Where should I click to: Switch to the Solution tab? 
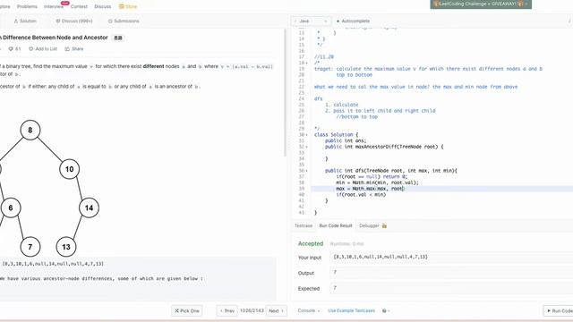click(x=25, y=21)
